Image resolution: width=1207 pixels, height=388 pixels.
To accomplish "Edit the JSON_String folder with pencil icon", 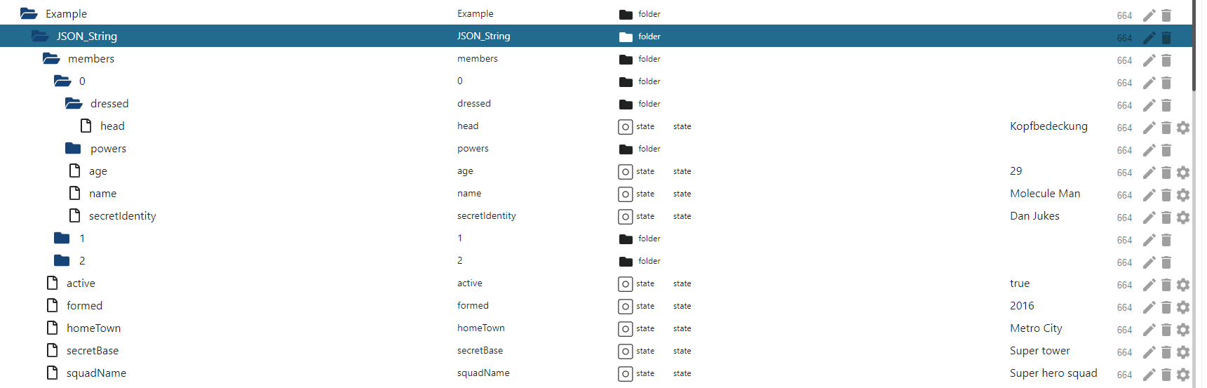I will pos(1149,38).
